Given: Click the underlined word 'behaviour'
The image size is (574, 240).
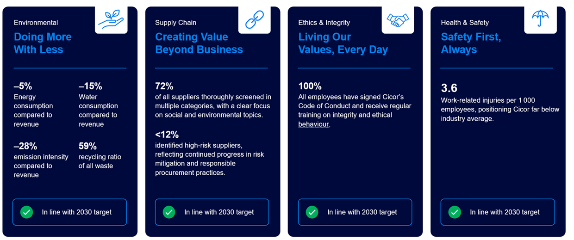Looking at the screenshot, I should [313, 124].
